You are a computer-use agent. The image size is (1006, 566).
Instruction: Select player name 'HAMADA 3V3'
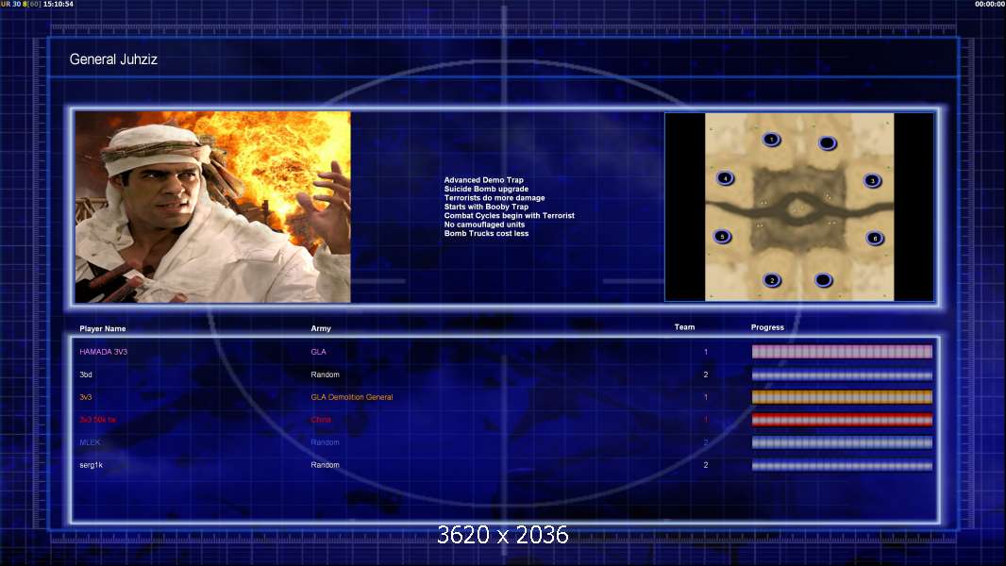click(103, 352)
